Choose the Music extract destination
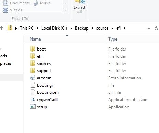159x133 pixels. (42, 3)
